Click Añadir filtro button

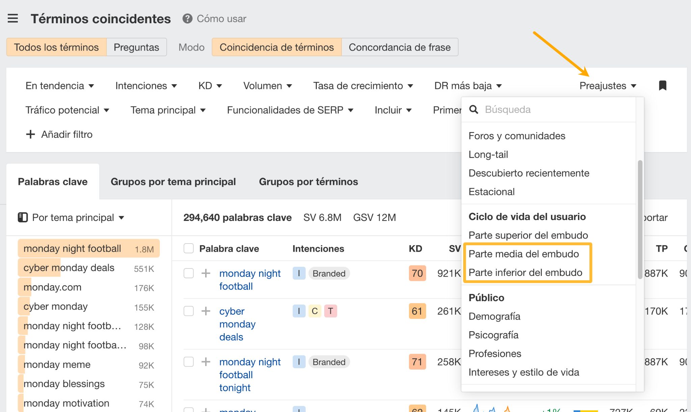[x=59, y=134]
